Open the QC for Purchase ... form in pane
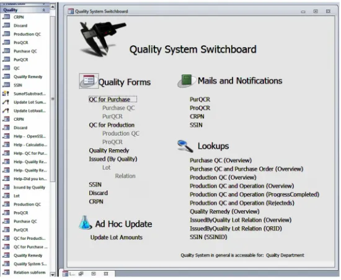 pyautogui.click(x=30, y=247)
